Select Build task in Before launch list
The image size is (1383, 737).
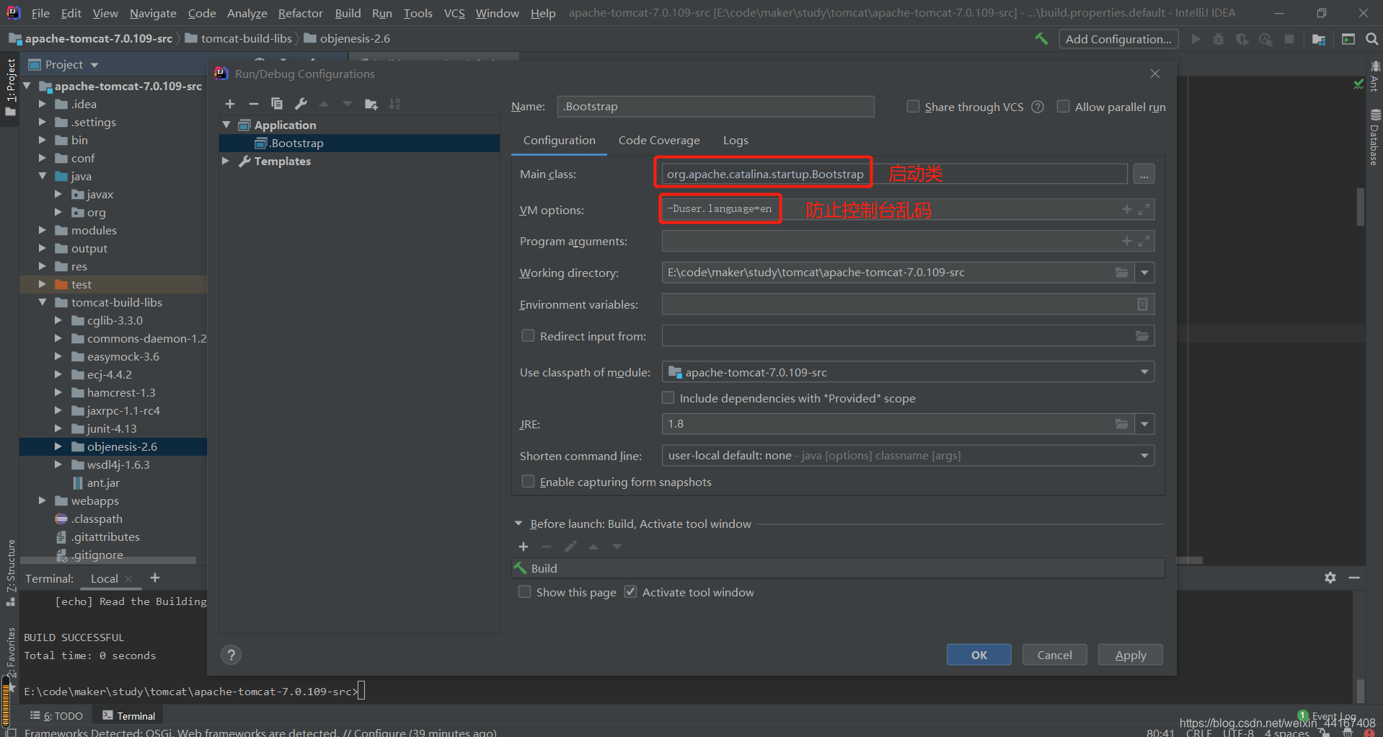pos(838,568)
